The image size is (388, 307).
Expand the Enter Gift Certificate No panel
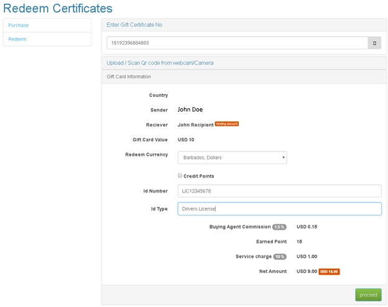click(134, 25)
